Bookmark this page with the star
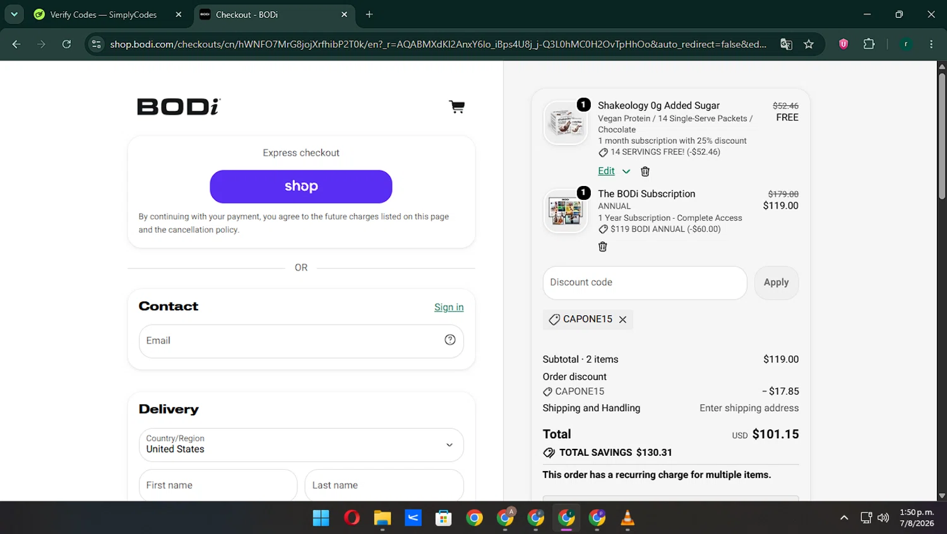This screenshot has height=534, width=947. pyautogui.click(x=809, y=44)
